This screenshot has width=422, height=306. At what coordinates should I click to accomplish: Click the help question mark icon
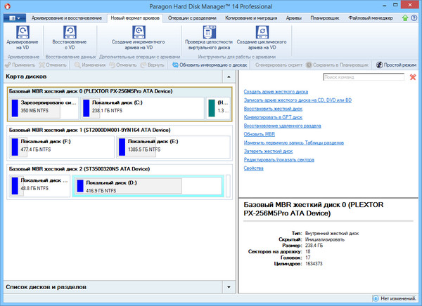[414, 18]
